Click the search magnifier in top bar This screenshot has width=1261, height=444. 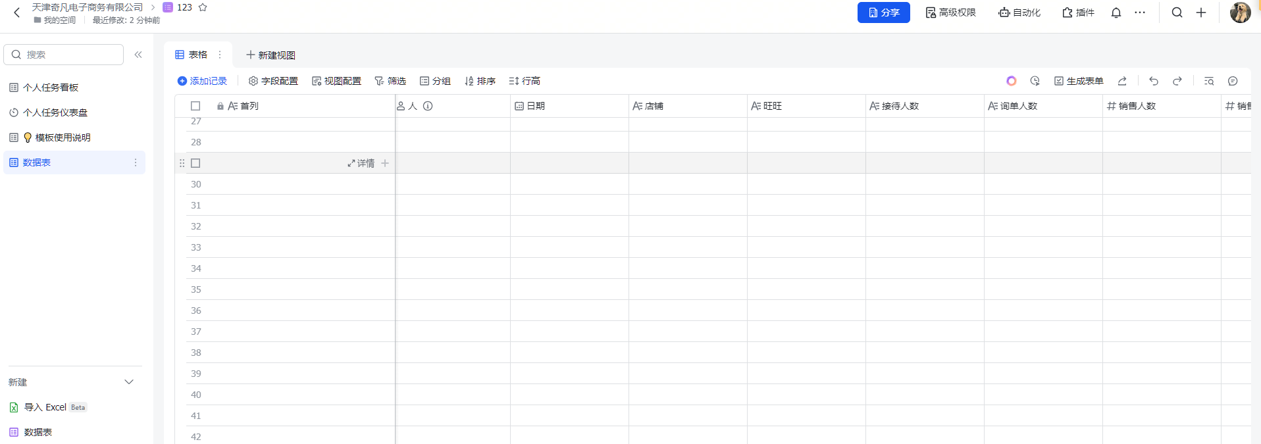pos(1177,12)
